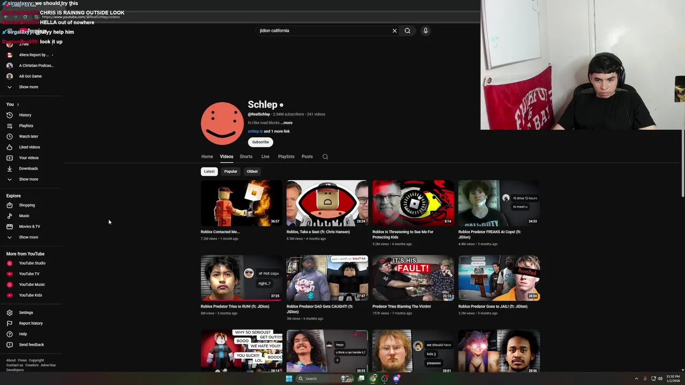Expand the You section chevron

[18, 104]
